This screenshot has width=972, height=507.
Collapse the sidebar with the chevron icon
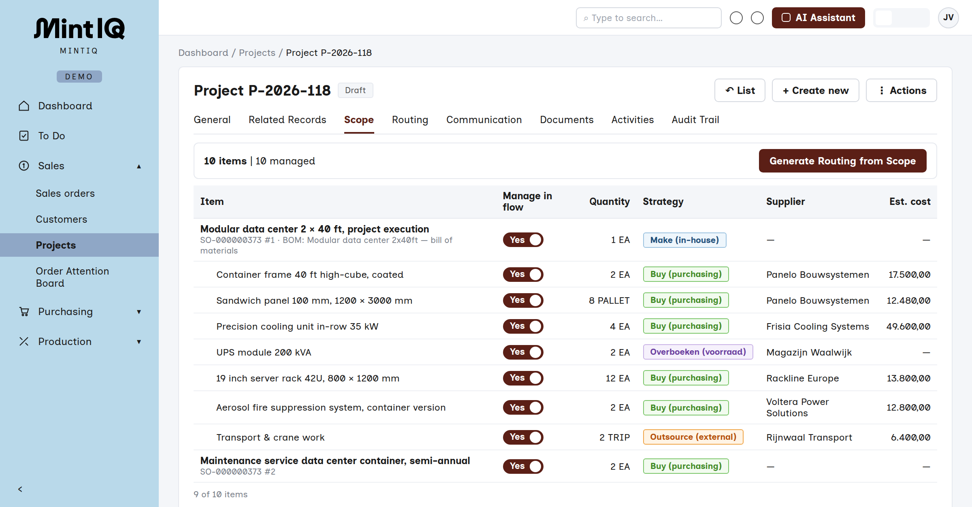pyautogui.click(x=20, y=489)
